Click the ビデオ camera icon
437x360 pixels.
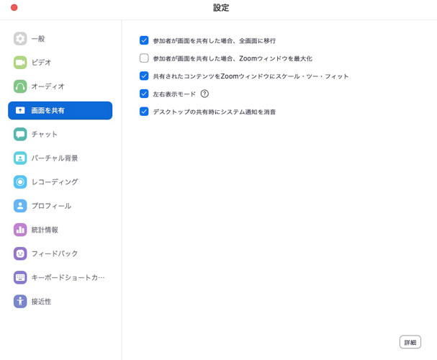[x=20, y=63]
